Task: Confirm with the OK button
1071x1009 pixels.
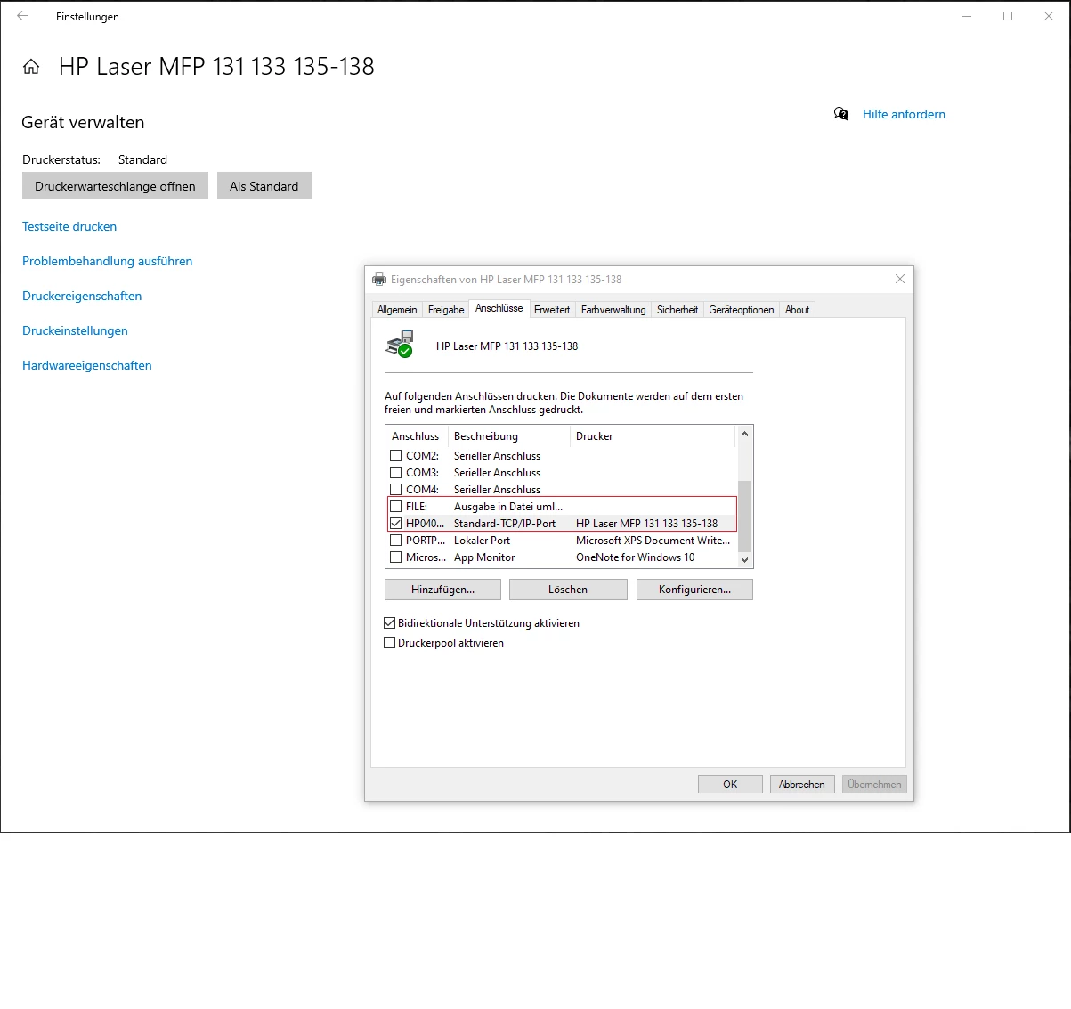Action: click(x=730, y=785)
